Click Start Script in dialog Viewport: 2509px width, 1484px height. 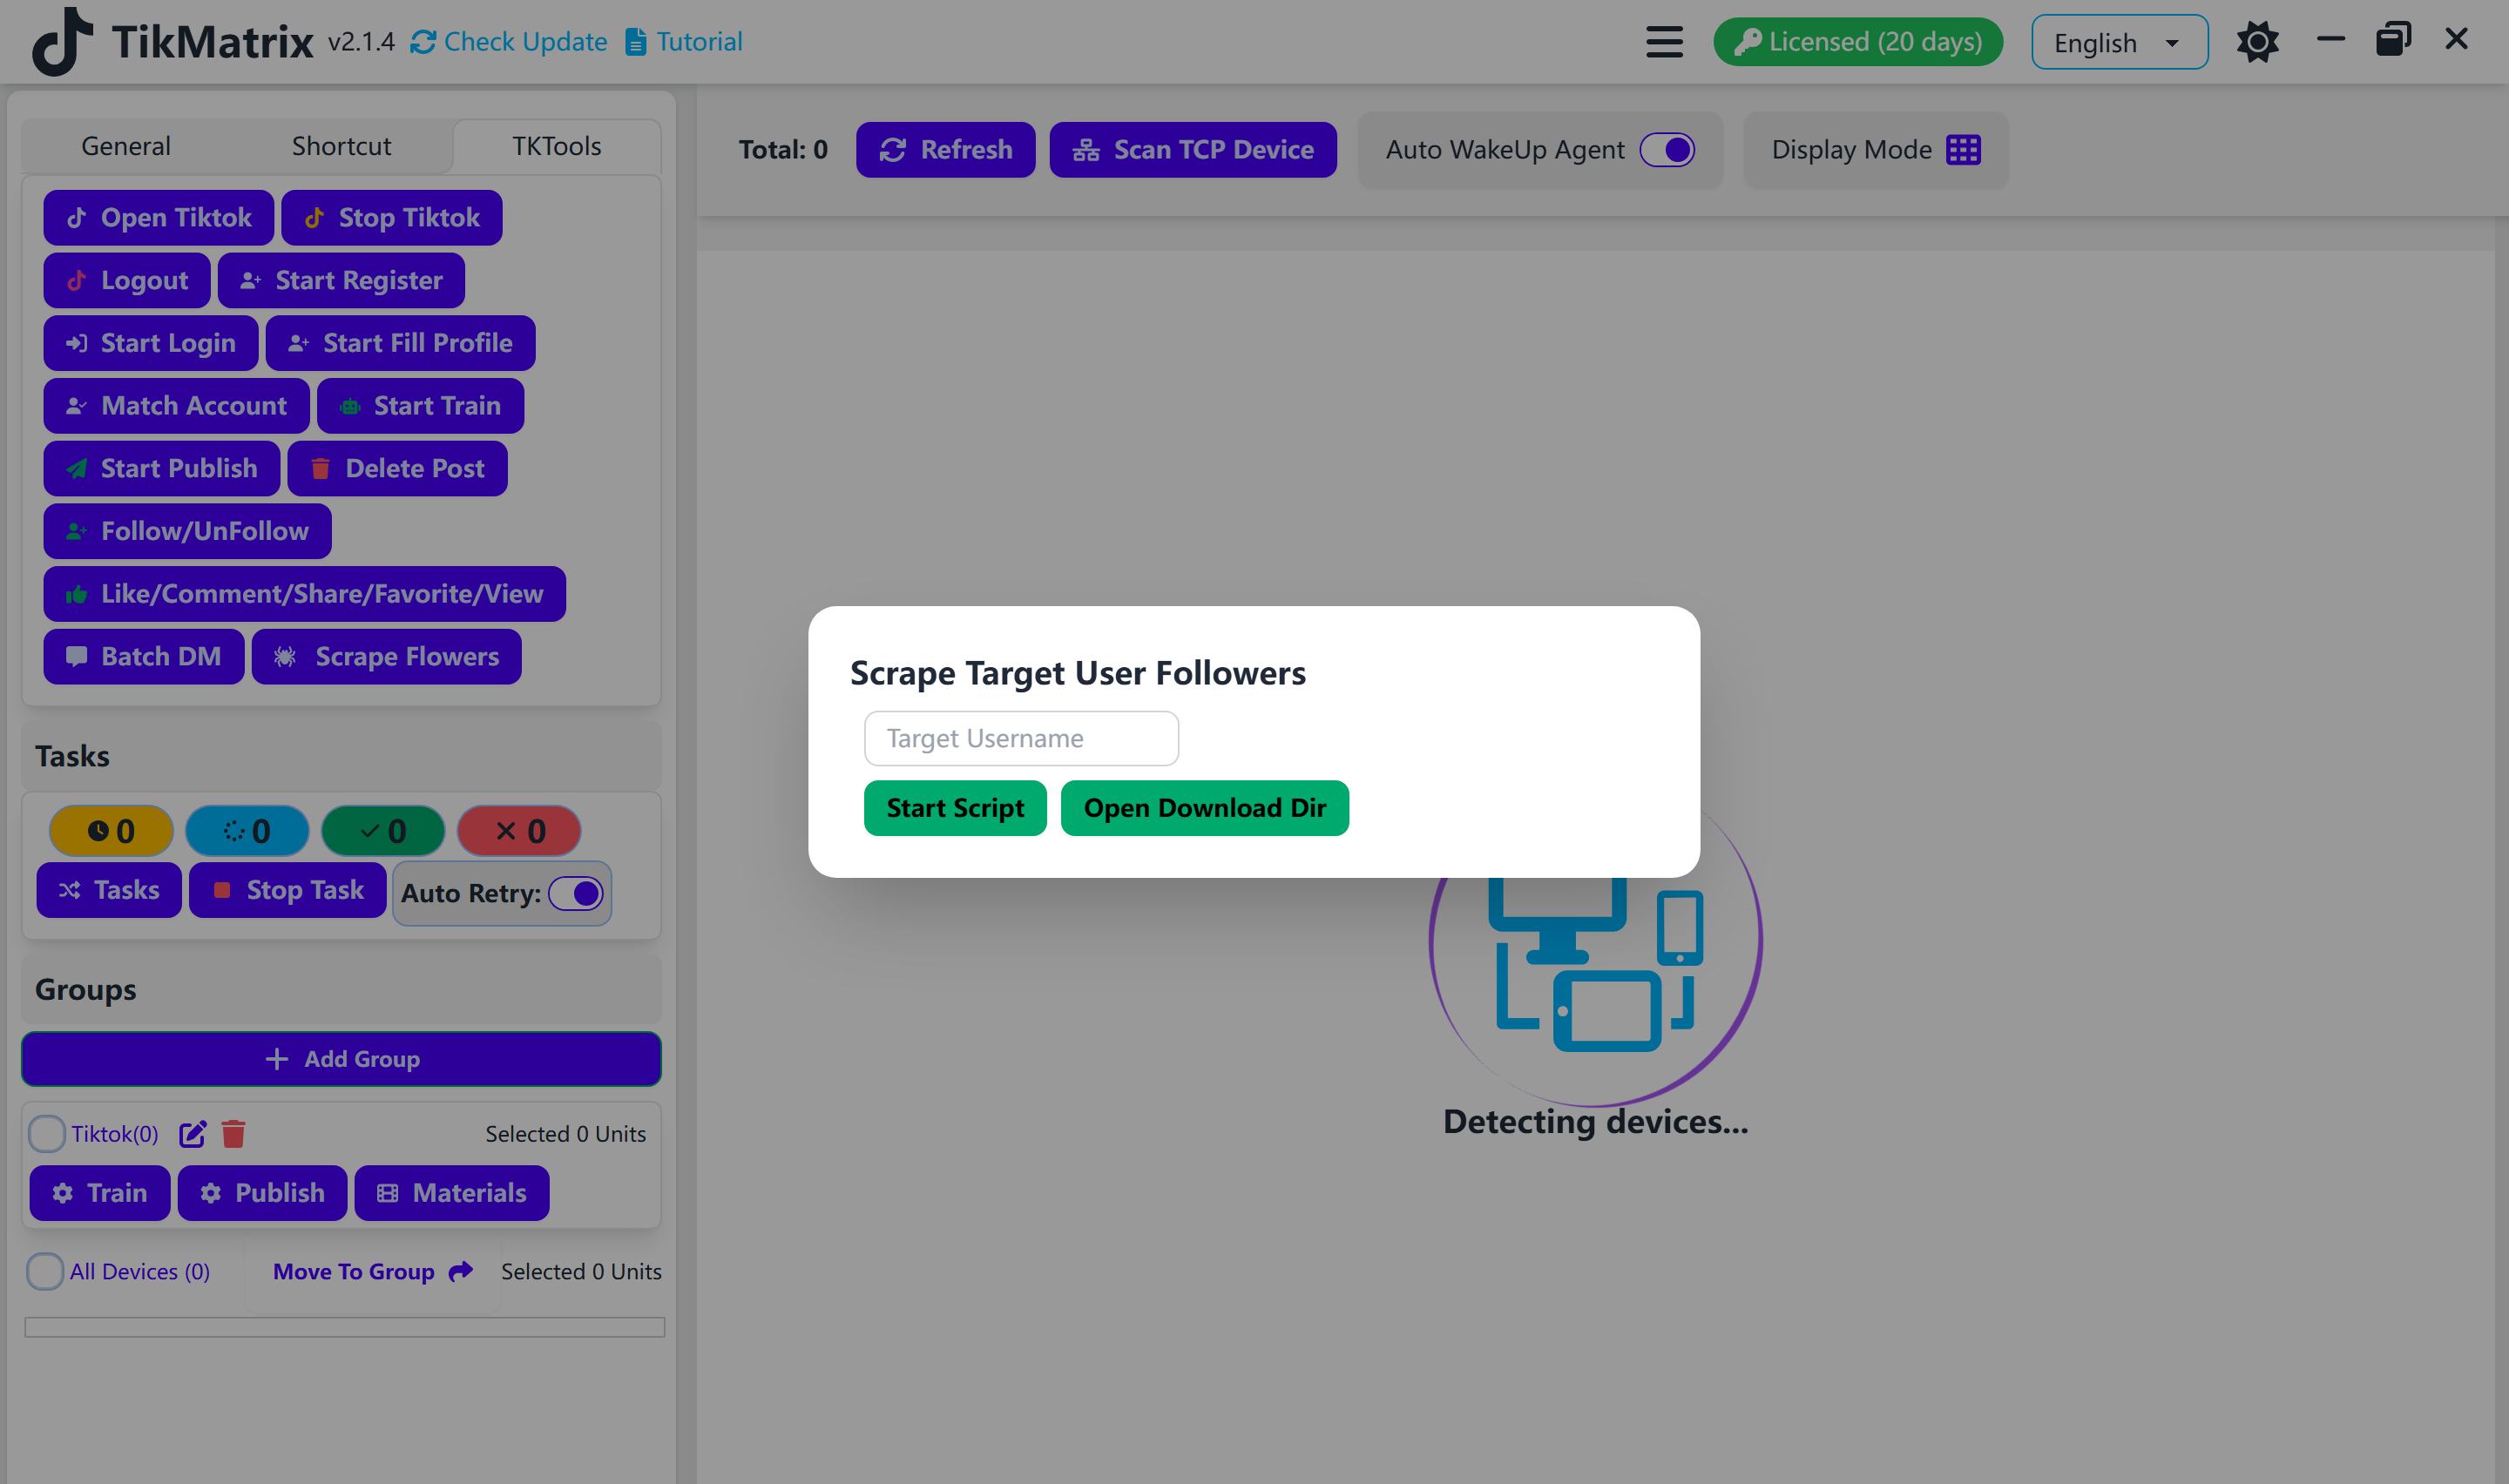[955, 808]
